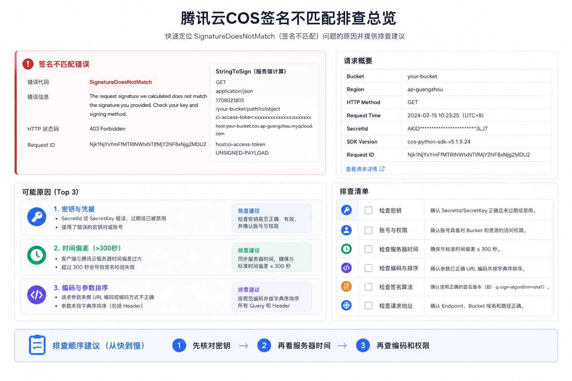Click the green 排查建议 box about 同步服务器时间
Image resolution: width=572 pixels, height=381 pixels.
coord(272,257)
